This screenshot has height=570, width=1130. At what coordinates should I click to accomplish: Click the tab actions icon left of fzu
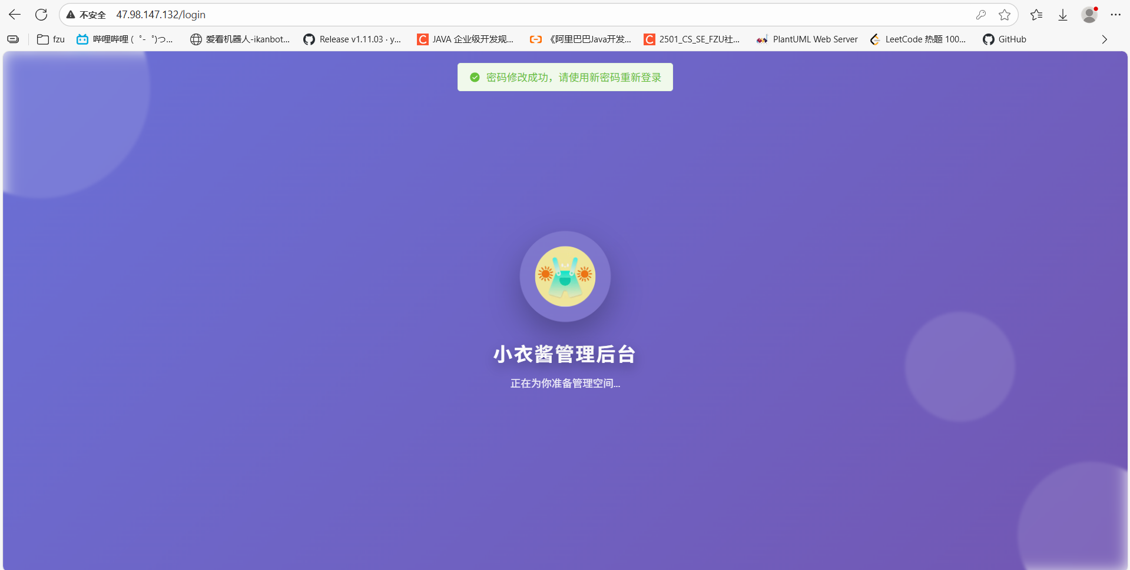tap(13, 39)
